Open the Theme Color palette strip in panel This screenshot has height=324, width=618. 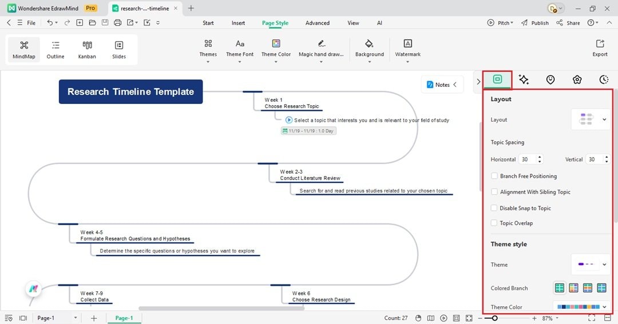[581, 307]
